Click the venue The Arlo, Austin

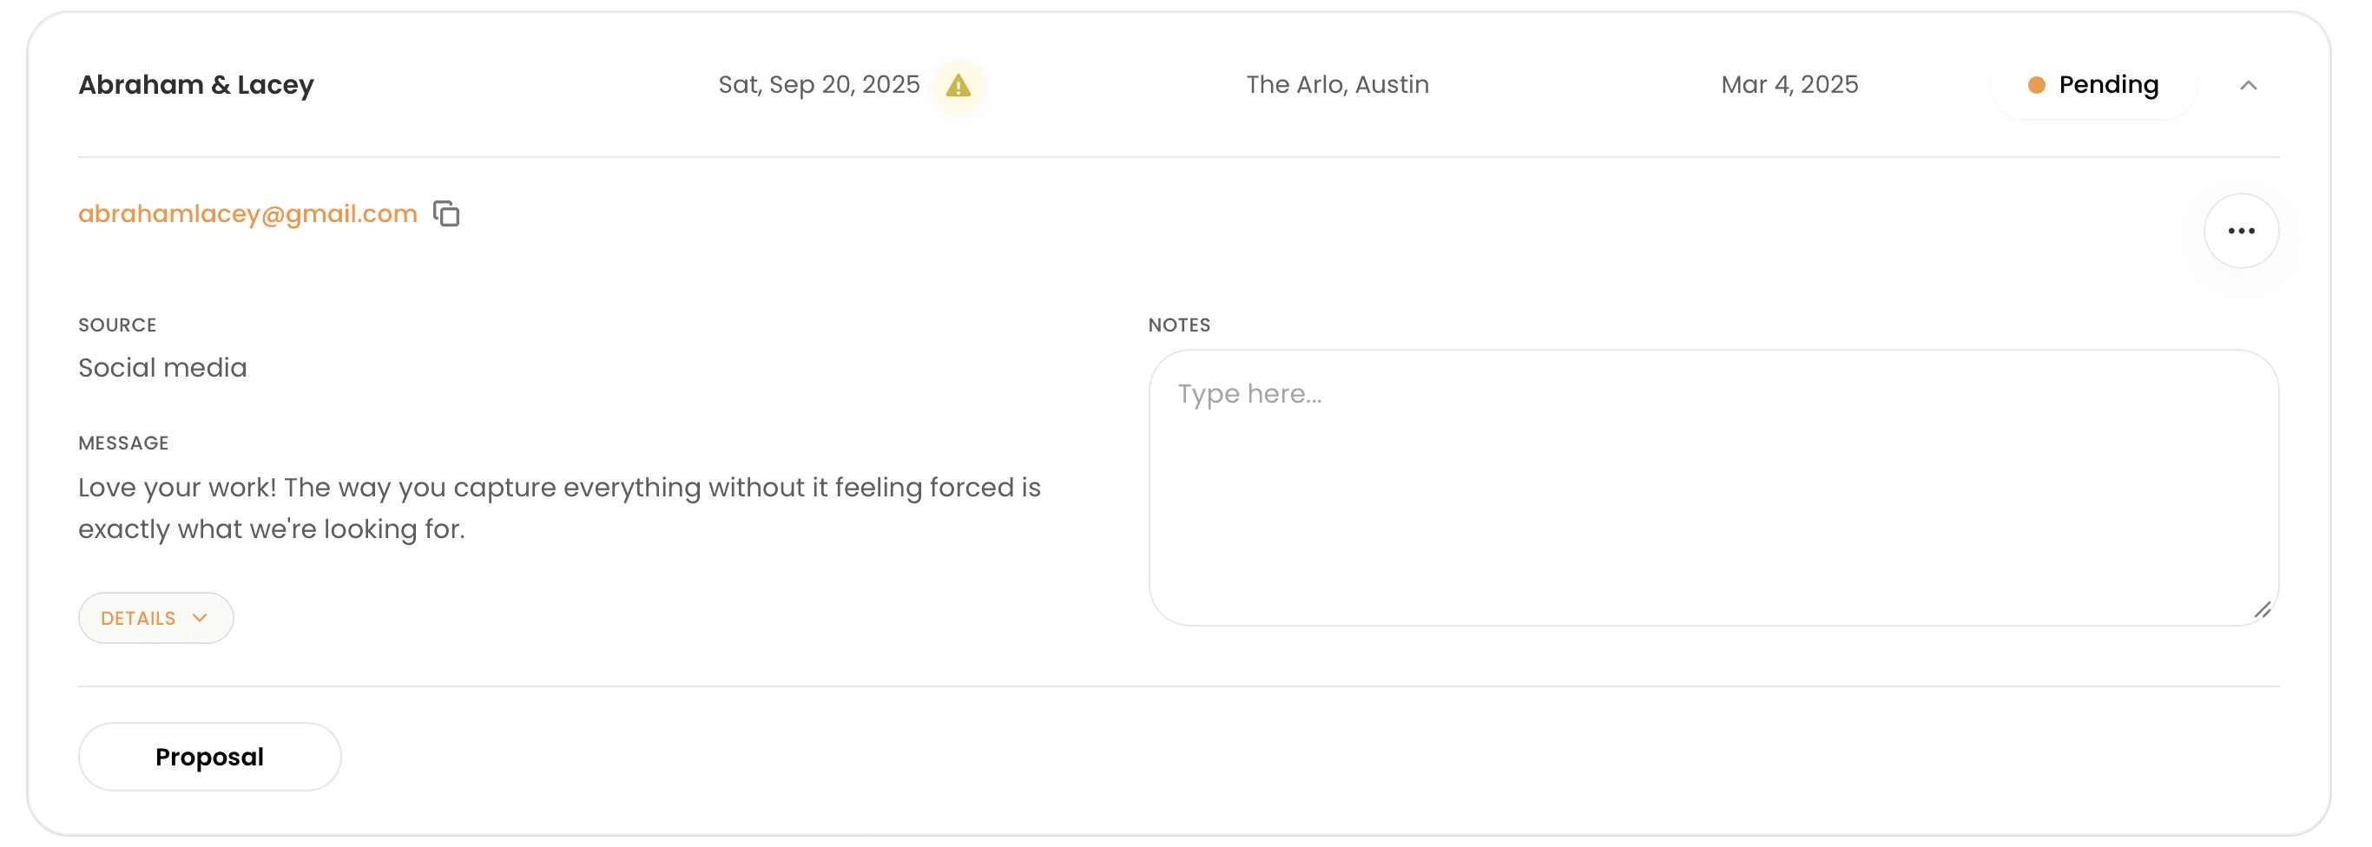[x=1337, y=85]
